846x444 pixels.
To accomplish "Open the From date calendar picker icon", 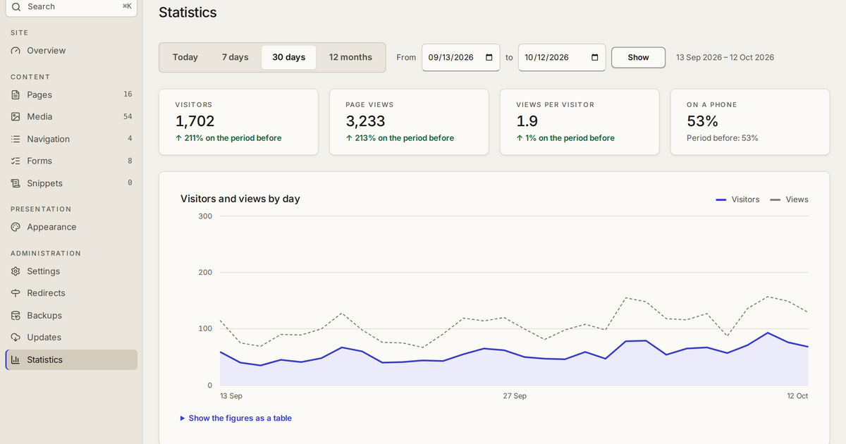I will (489, 57).
